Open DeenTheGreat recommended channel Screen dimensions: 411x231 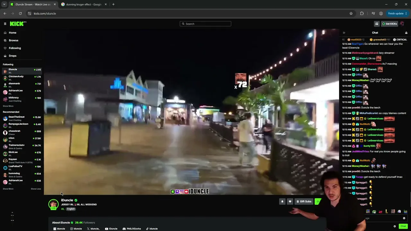pos(22,118)
